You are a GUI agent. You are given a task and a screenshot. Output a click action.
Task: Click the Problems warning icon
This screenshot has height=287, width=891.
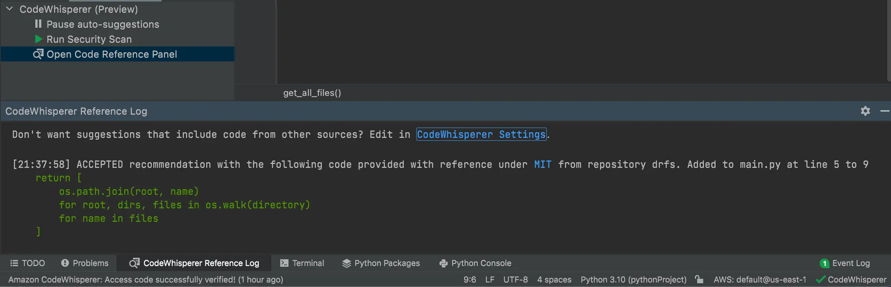tap(65, 263)
